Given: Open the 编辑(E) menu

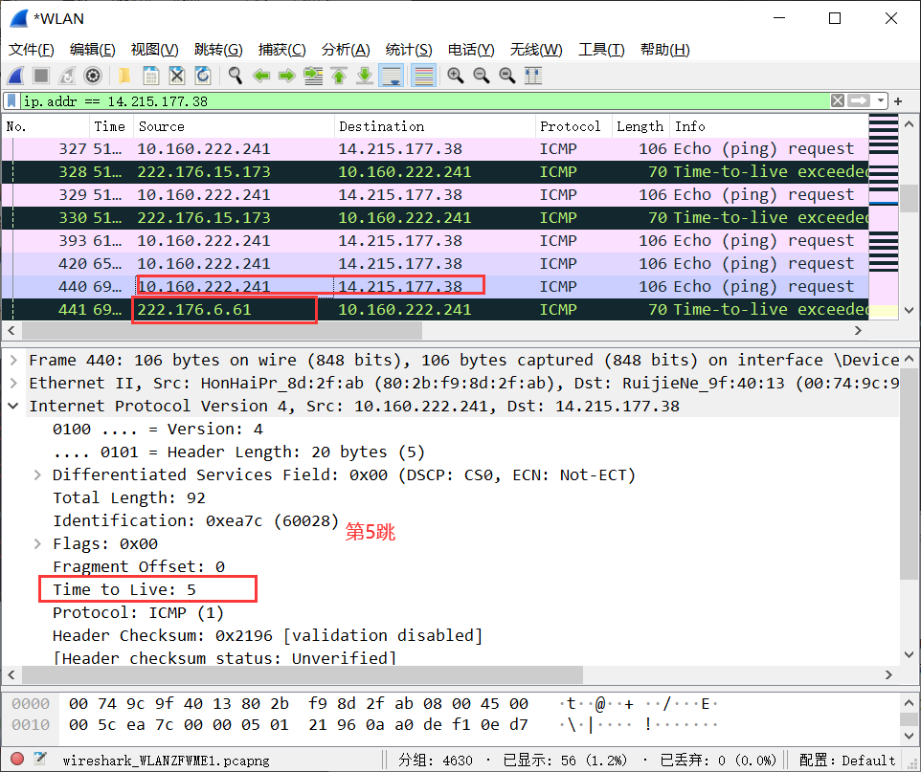Looking at the screenshot, I should coord(92,50).
